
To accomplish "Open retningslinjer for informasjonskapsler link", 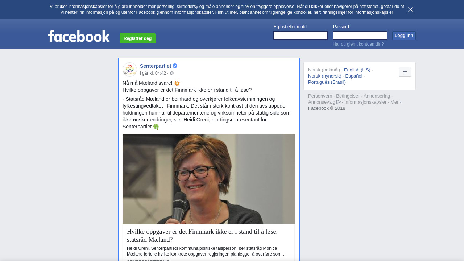I will pyautogui.click(x=357, y=12).
